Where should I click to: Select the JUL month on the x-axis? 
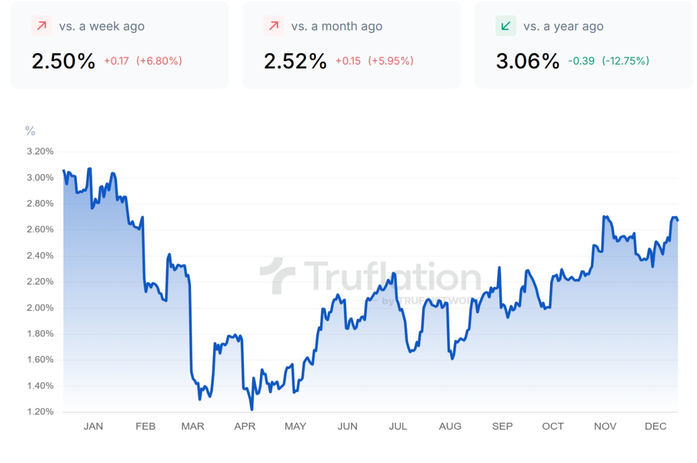pyautogui.click(x=398, y=426)
